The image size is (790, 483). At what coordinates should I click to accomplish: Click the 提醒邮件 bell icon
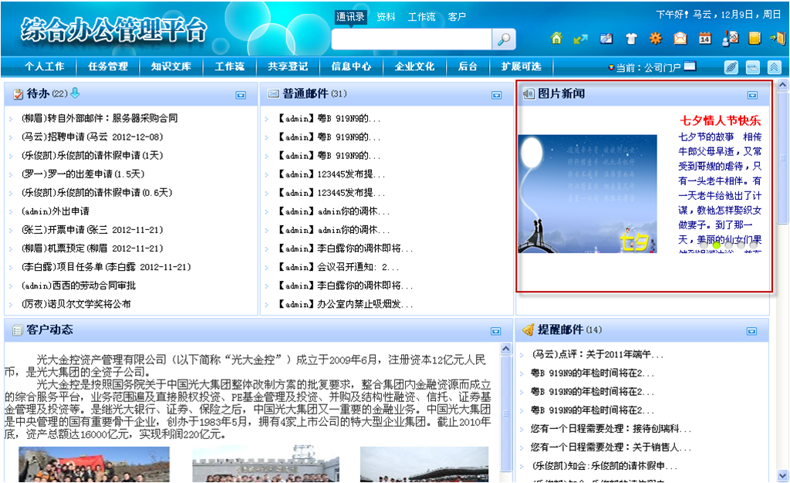[x=528, y=330]
